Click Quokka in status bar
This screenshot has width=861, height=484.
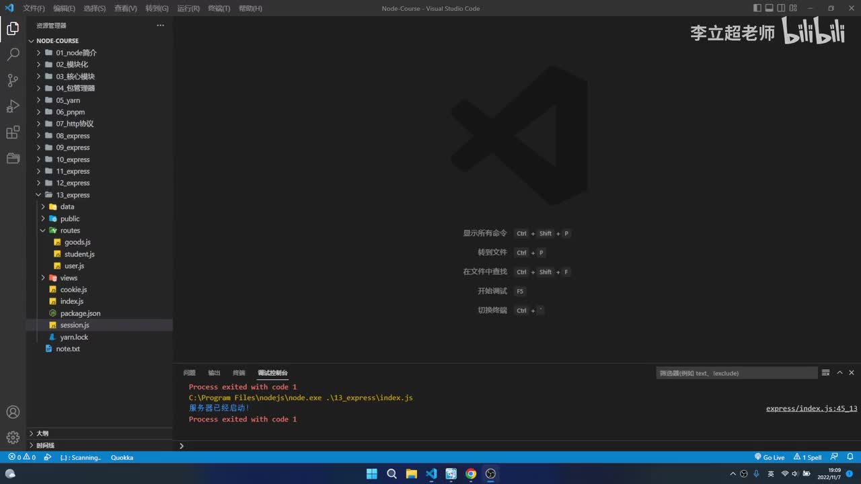[122, 457]
